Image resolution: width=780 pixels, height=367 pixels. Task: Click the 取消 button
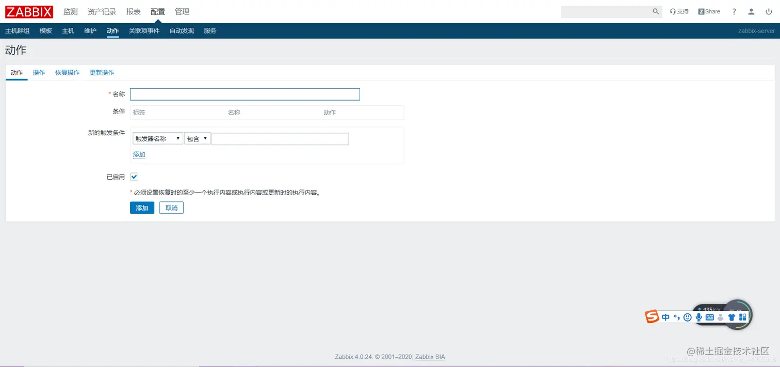[171, 208]
